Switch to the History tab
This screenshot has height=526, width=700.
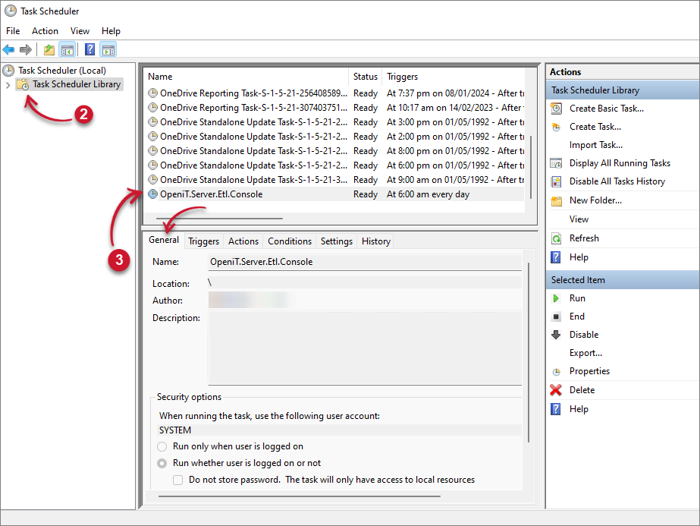click(375, 241)
